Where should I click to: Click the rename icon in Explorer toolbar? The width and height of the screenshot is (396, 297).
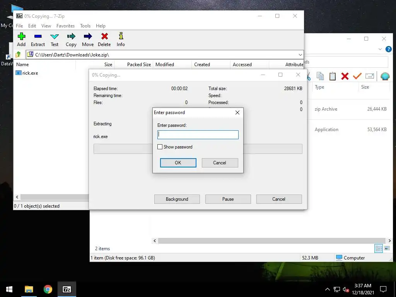[x=369, y=76]
